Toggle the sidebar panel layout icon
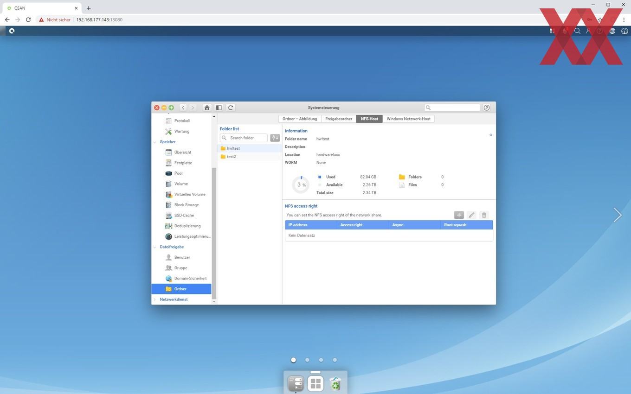 coord(219,108)
